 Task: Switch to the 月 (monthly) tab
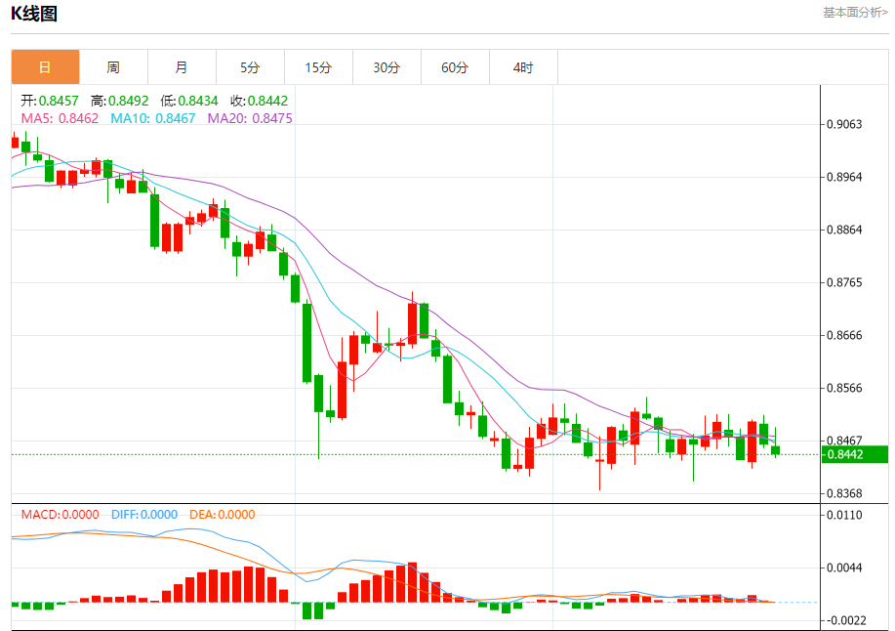(182, 67)
